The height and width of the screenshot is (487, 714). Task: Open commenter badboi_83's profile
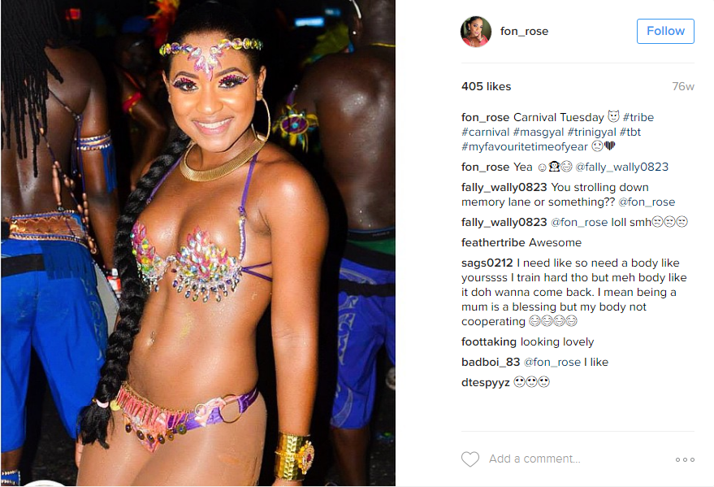tap(491, 362)
